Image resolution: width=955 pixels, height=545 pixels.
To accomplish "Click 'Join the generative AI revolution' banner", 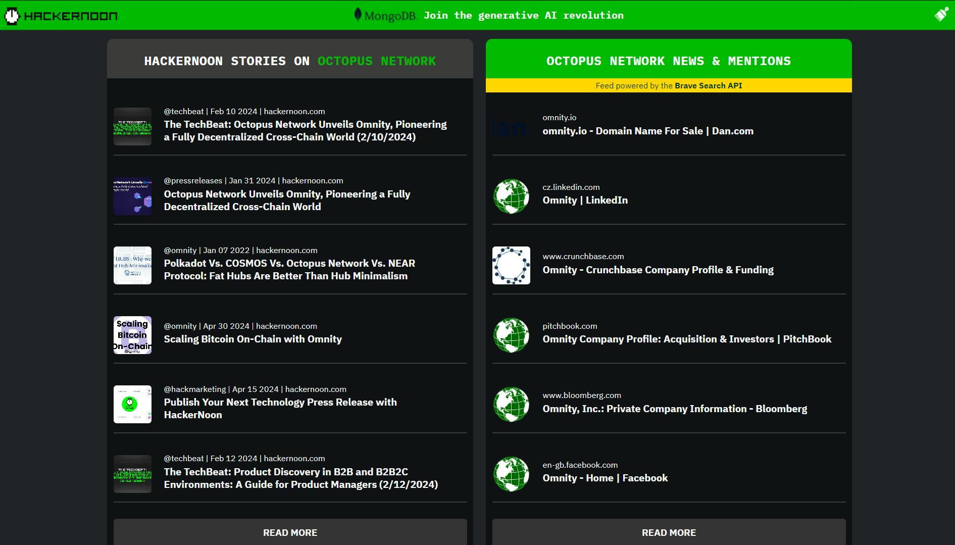I will click(x=523, y=16).
